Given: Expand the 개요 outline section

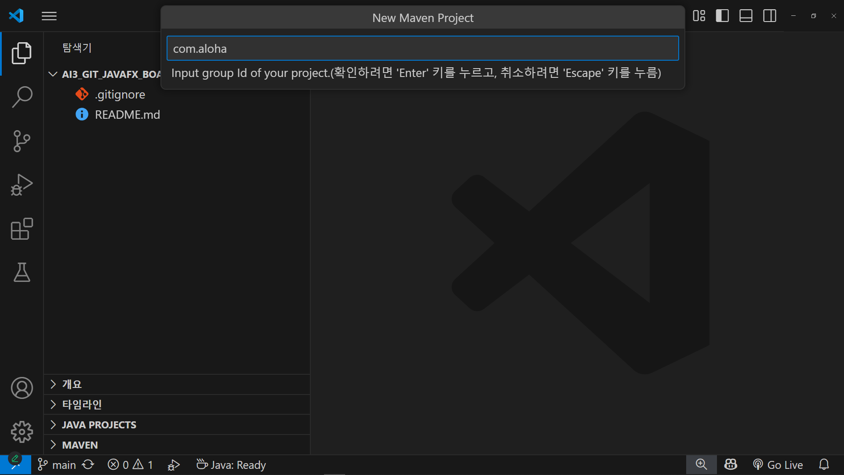Looking at the screenshot, I should 177,384.
